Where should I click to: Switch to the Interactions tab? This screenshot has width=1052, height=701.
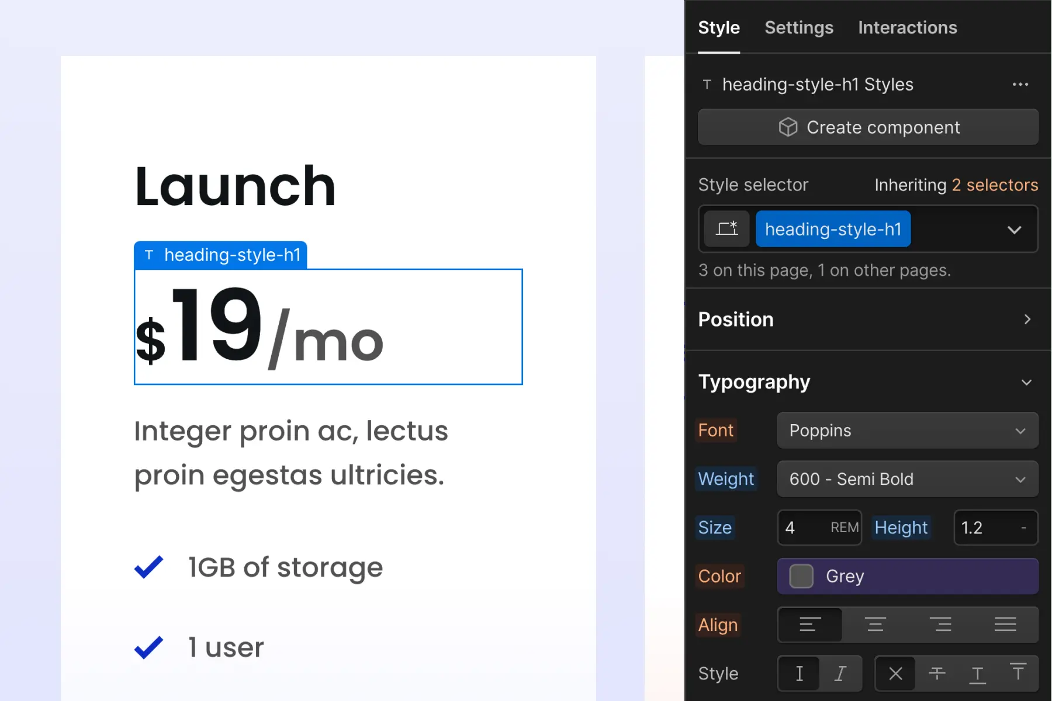908,27
